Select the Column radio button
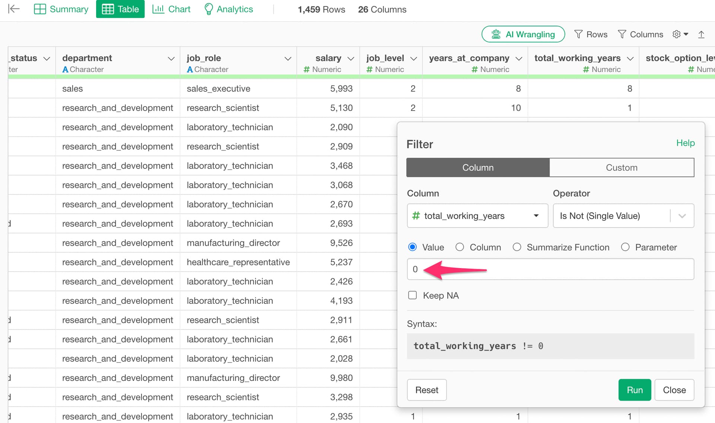The height and width of the screenshot is (423, 715). [460, 247]
